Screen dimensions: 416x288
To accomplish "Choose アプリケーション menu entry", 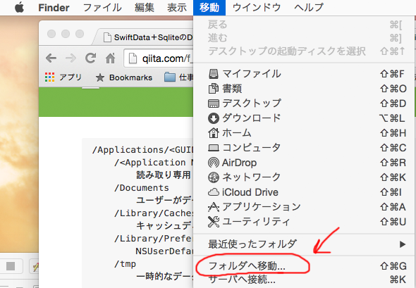I will click(x=305, y=207).
